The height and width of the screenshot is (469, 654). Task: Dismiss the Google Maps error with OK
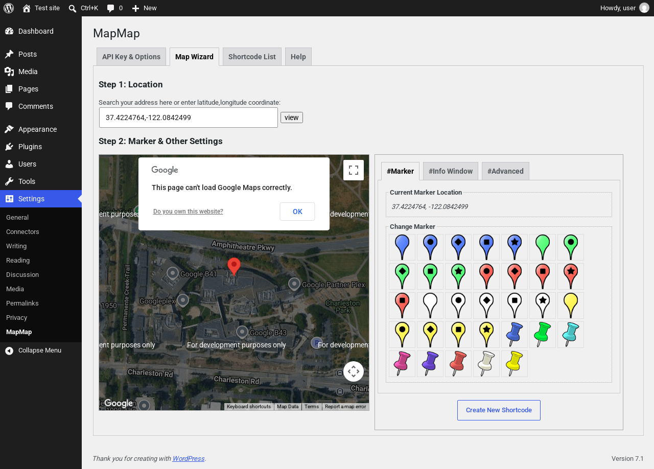[x=297, y=212]
